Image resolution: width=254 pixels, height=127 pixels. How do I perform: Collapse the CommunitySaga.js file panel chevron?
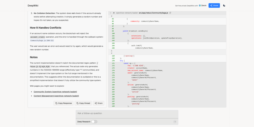[110, 13]
